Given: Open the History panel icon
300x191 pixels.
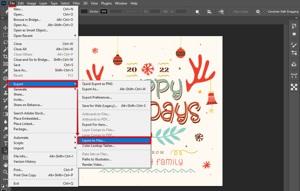Looking at the screenshot, I should pos(294,26).
